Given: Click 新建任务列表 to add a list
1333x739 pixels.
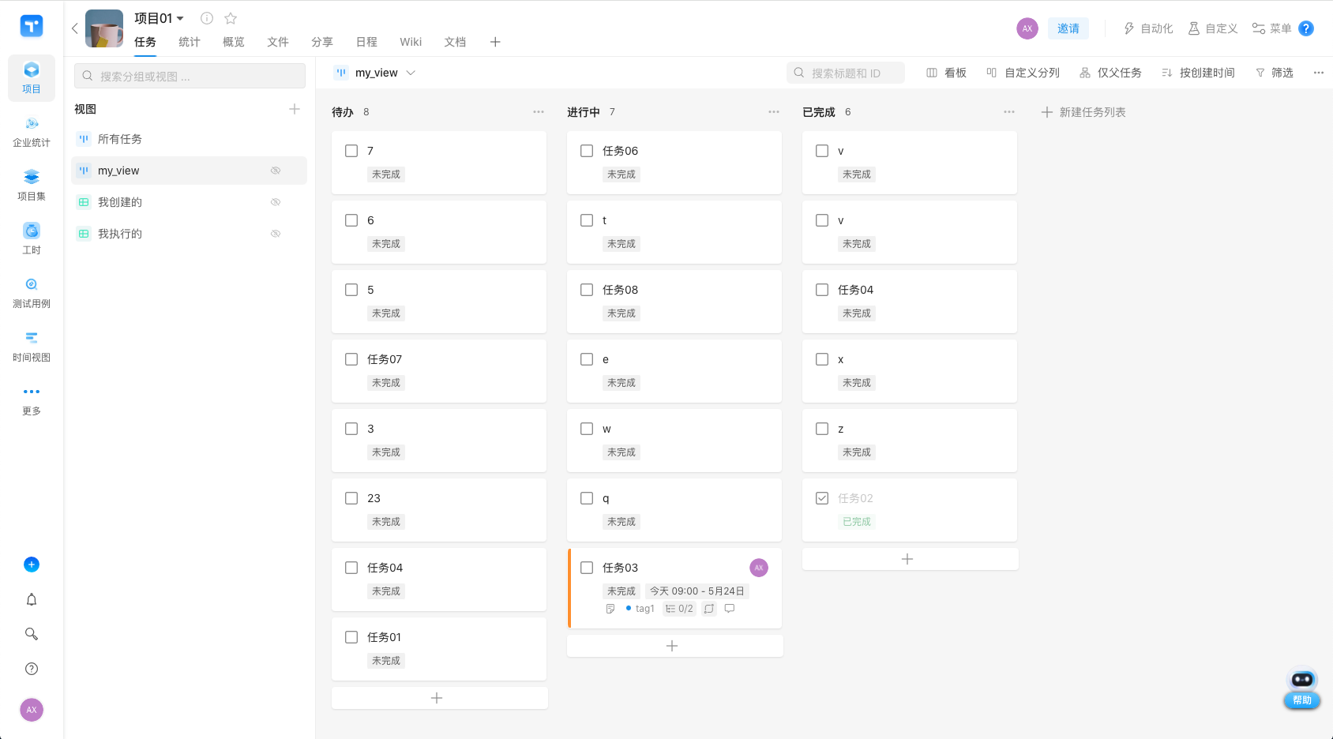Looking at the screenshot, I should pos(1083,112).
